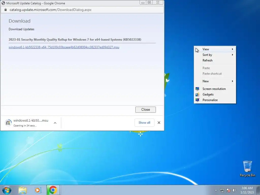Screen dimensions: 260x195
Task: Open the windows6.1-kb5022338-x64 .msu download link
Action: pos(64,47)
